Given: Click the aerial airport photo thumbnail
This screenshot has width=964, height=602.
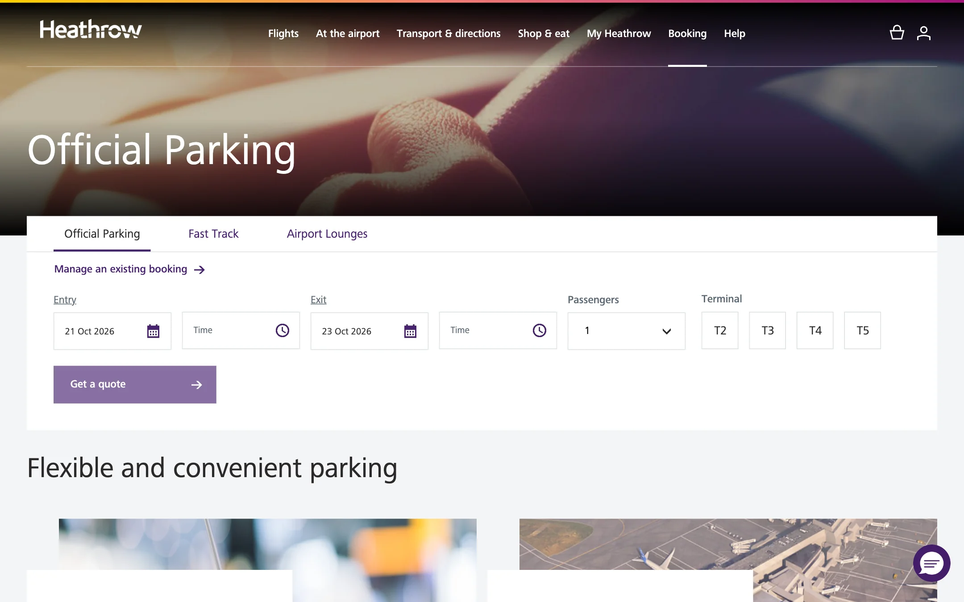Looking at the screenshot, I should point(728,560).
